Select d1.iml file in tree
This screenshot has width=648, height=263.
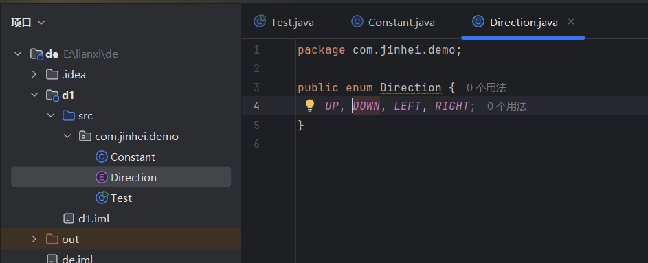click(94, 219)
